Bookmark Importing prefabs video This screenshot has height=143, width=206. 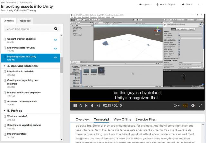(x=5, y=134)
